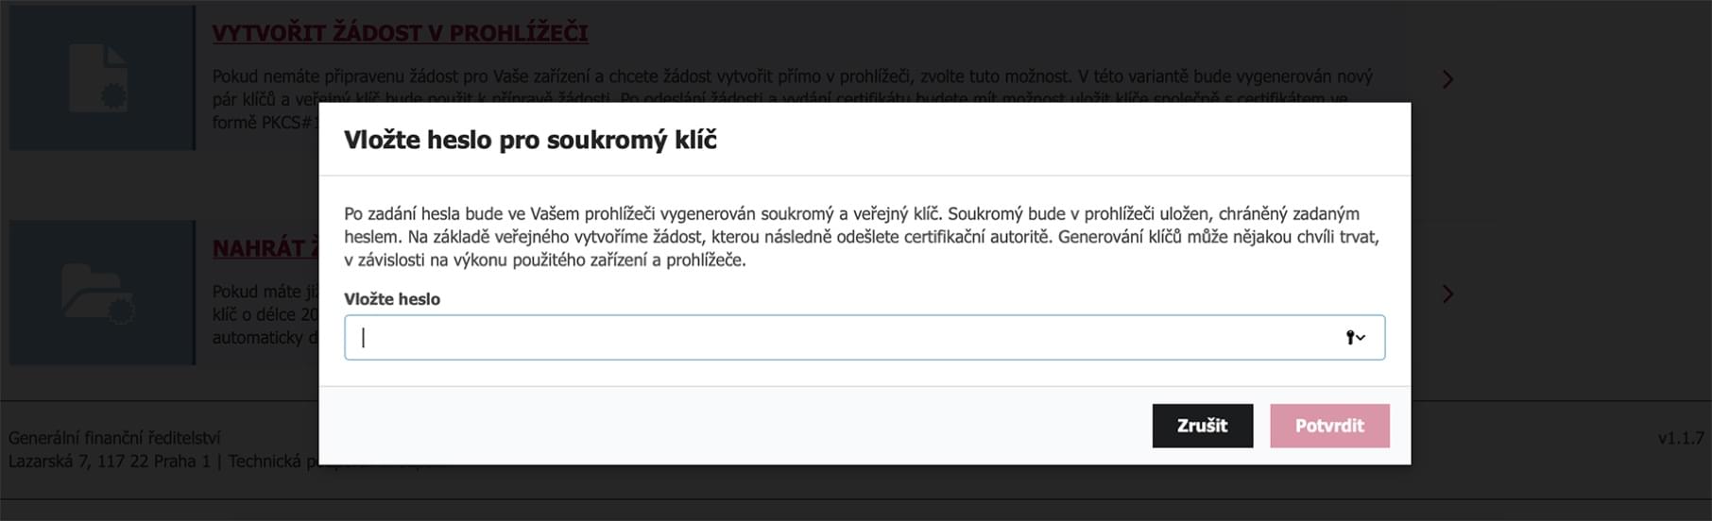Confirm the password with the Potvrdit button
The height and width of the screenshot is (521, 1712).
coord(1329,426)
